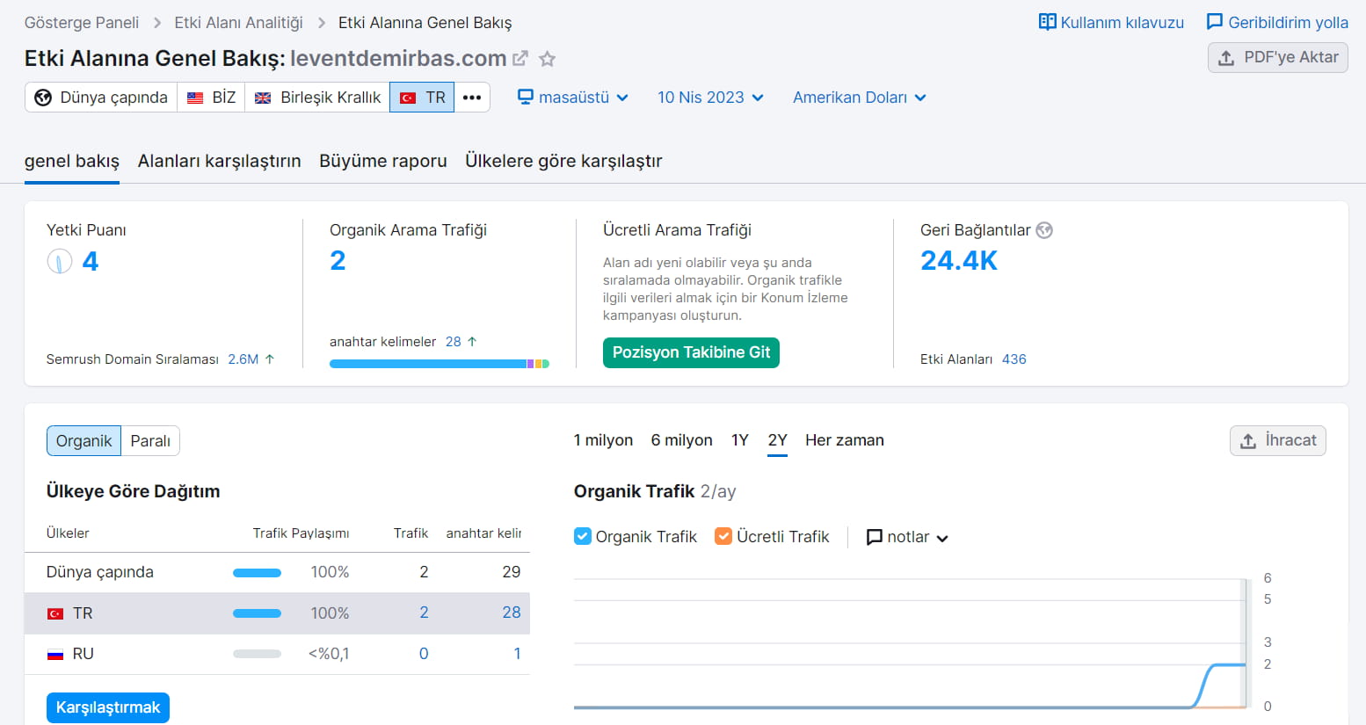Choose the 6 milyon time range
Image resolution: width=1366 pixels, height=725 pixels.
tap(682, 440)
